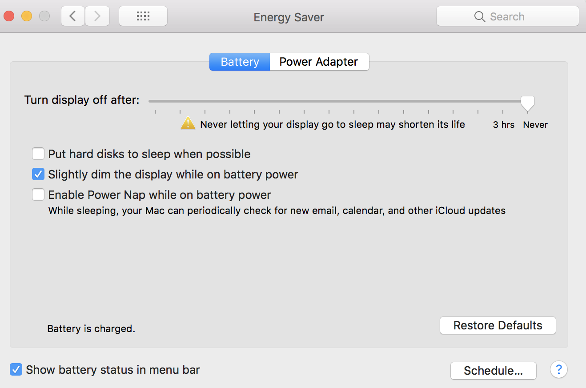
Task: Switch to the Power Adapter tab
Action: [319, 62]
